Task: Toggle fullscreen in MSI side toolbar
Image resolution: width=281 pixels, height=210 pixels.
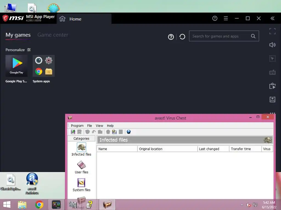Action: coord(272,31)
